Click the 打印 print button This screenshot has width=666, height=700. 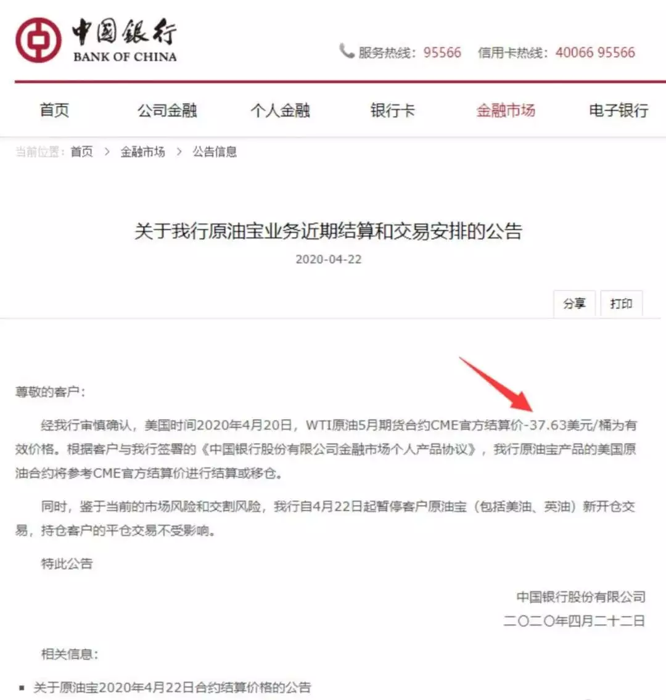(622, 303)
